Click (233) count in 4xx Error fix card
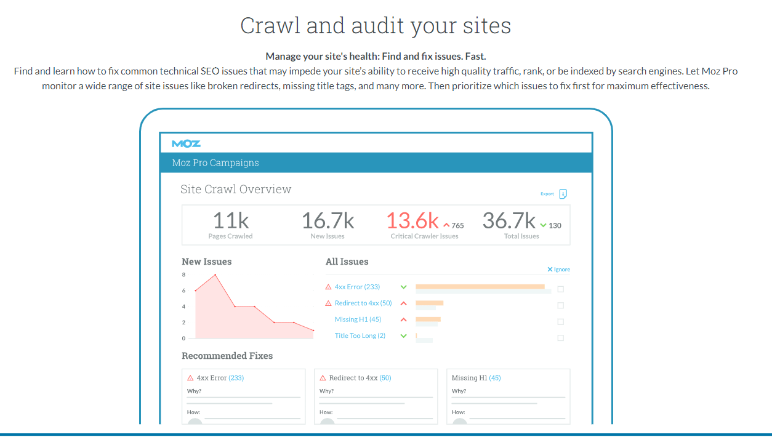 click(x=236, y=378)
